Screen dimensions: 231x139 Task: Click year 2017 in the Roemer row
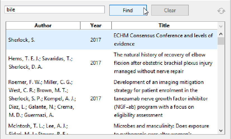pos(96,98)
